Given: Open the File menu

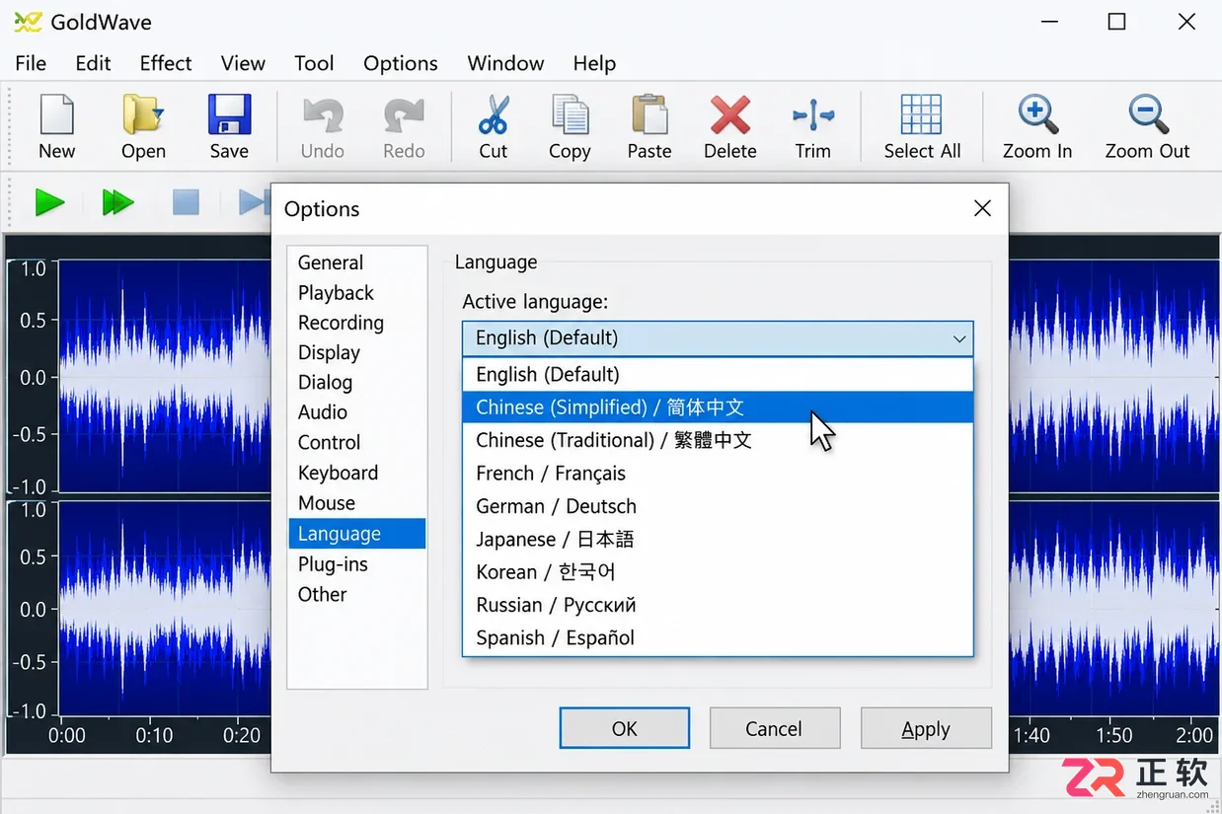Looking at the screenshot, I should click(31, 63).
